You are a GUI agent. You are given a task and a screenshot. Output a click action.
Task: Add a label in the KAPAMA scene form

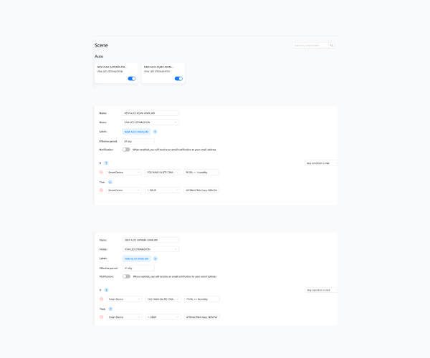click(x=156, y=258)
